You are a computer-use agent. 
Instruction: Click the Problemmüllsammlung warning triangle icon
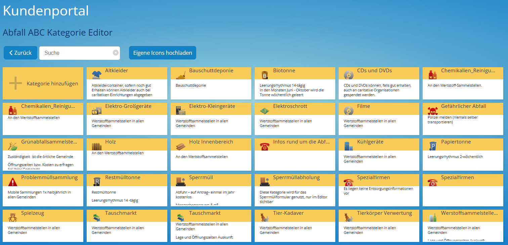pyautogui.click(x=12, y=181)
